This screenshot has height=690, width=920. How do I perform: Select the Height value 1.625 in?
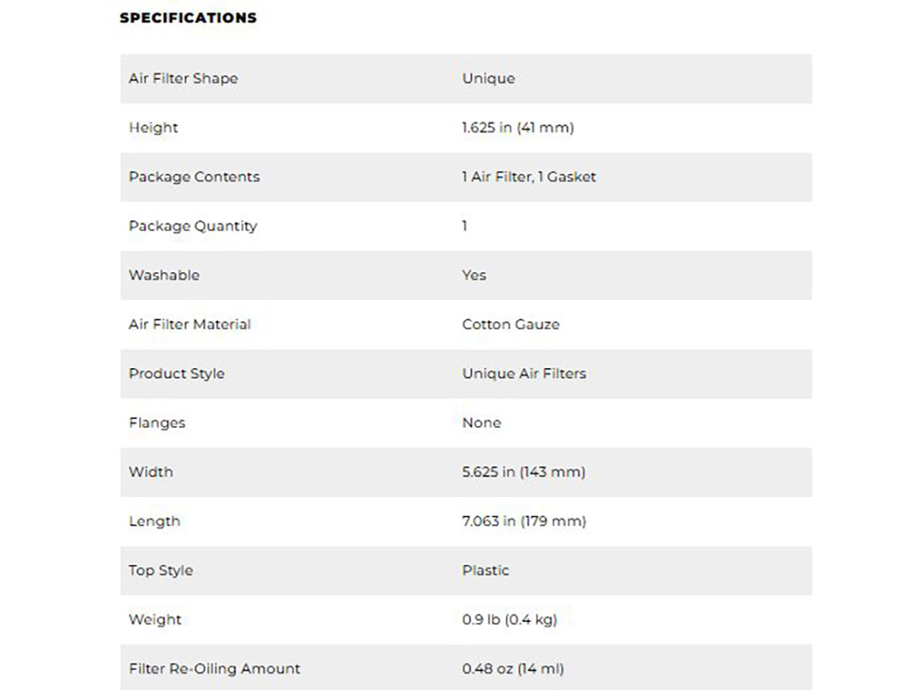coord(517,128)
